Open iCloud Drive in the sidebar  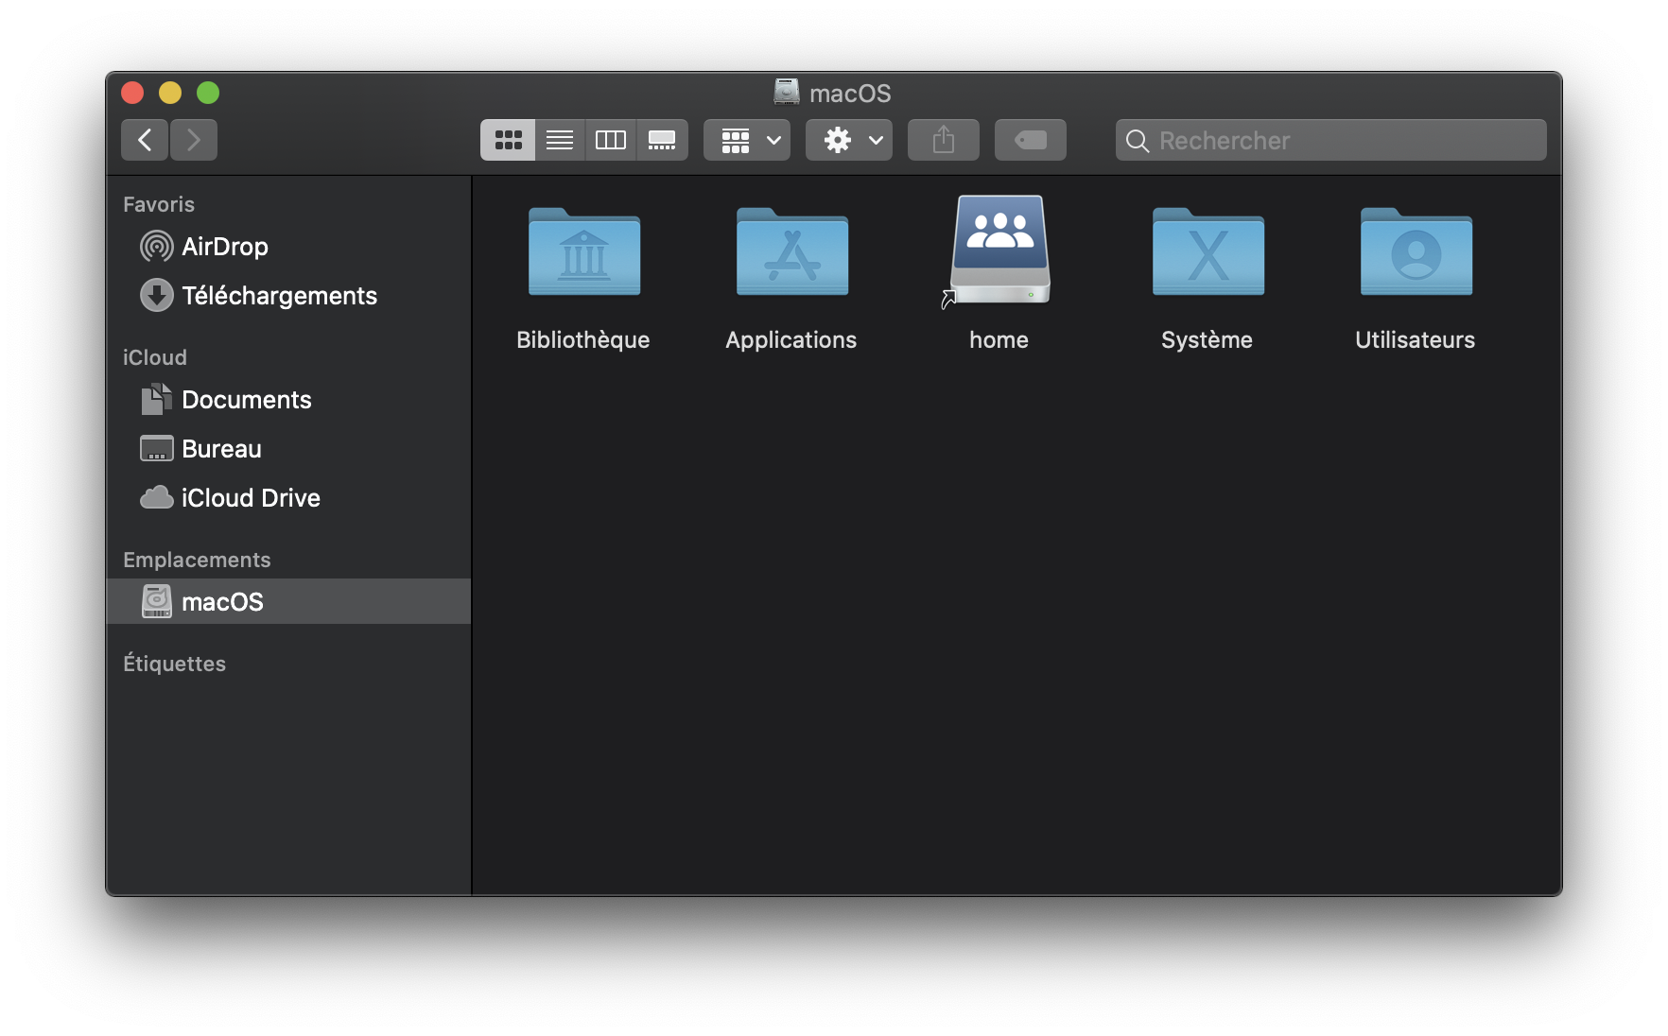point(288,498)
